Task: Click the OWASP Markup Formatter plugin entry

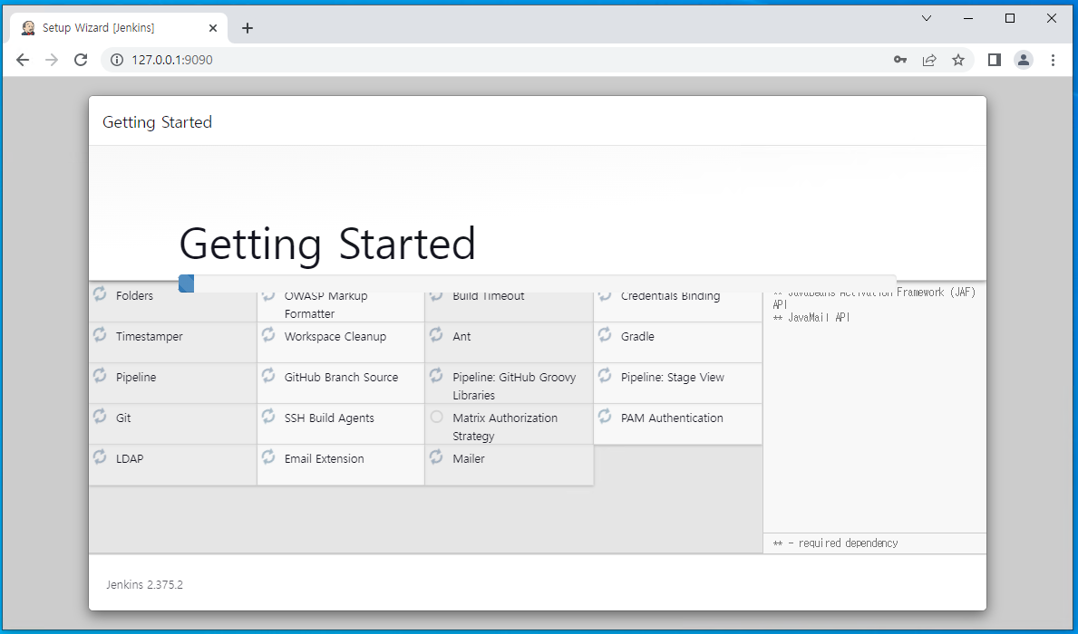Action: point(340,302)
